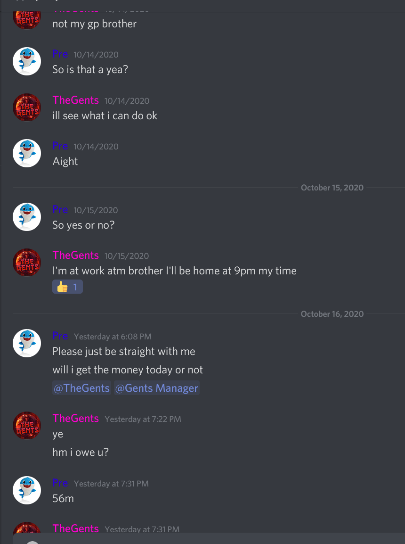Image resolution: width=405 pixels, height=544 pixels.
Task: Click username TheGents above "I'm at work atm"
Action: coord(75,256)
